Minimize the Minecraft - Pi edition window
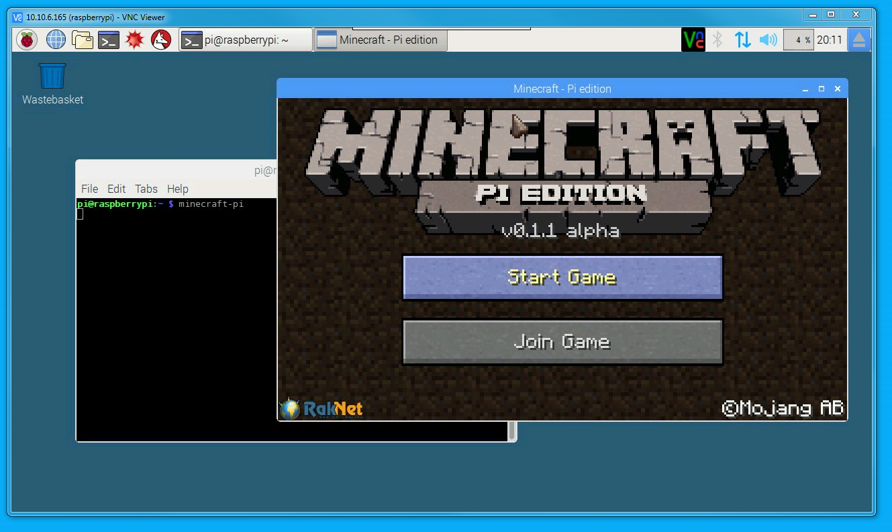 click(805, 89)
